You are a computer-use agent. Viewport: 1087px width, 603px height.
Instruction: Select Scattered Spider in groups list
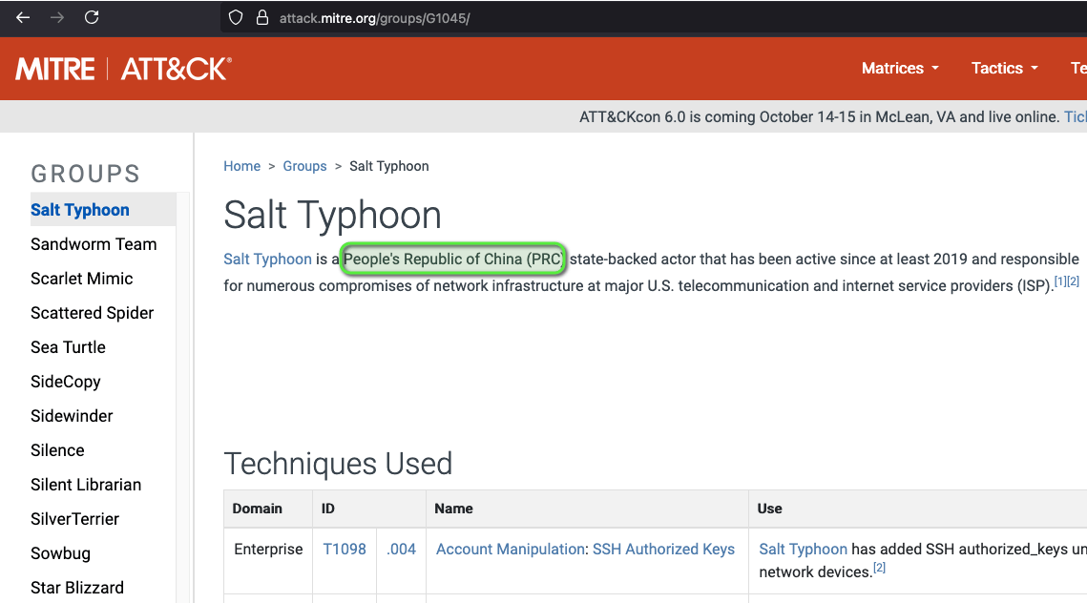92,313
